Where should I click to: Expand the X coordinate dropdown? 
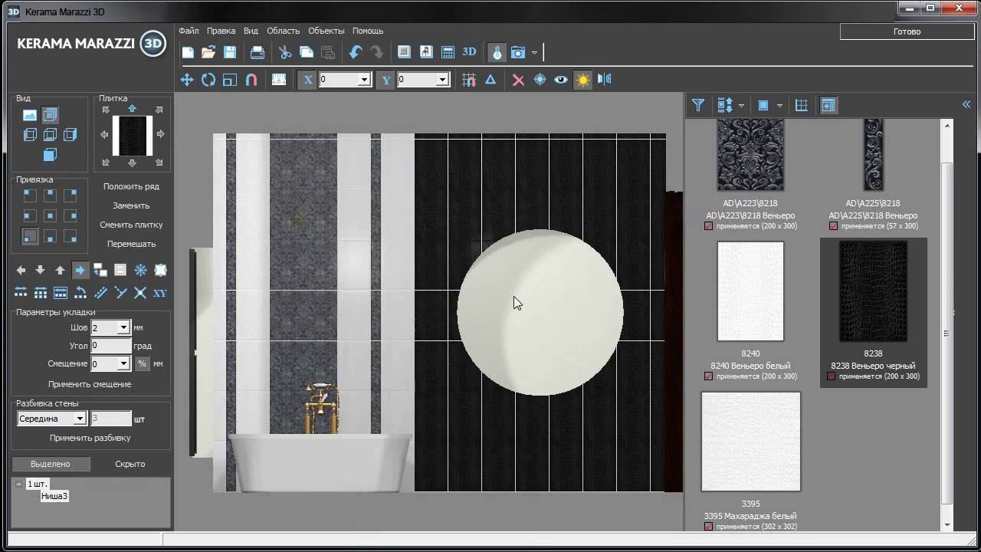point(364,80)
